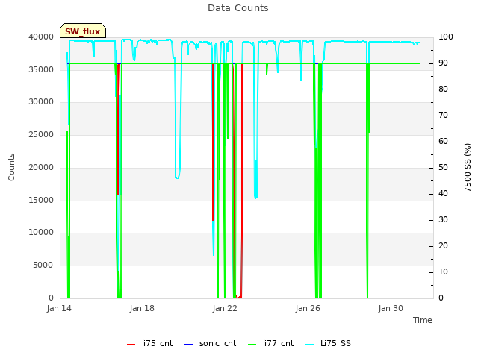Click the 70 right axis tick label

tap(443, 115)
